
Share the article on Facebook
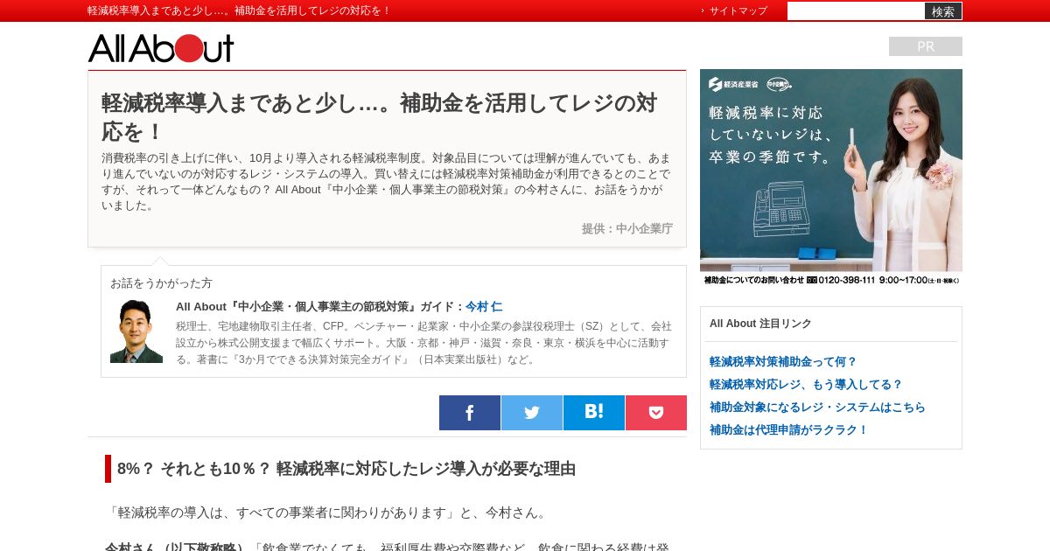470,413
